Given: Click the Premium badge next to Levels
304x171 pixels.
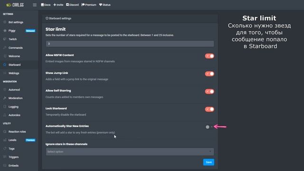Looking at the screenshot, I should tap(30, 140).
